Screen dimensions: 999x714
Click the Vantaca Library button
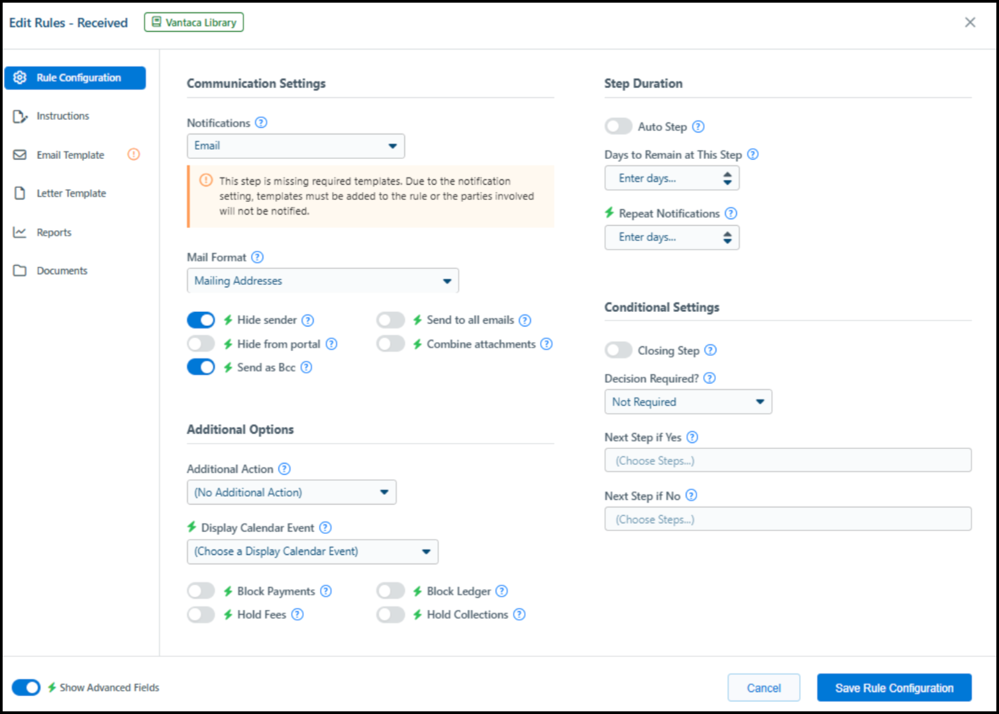coord(193,22)
